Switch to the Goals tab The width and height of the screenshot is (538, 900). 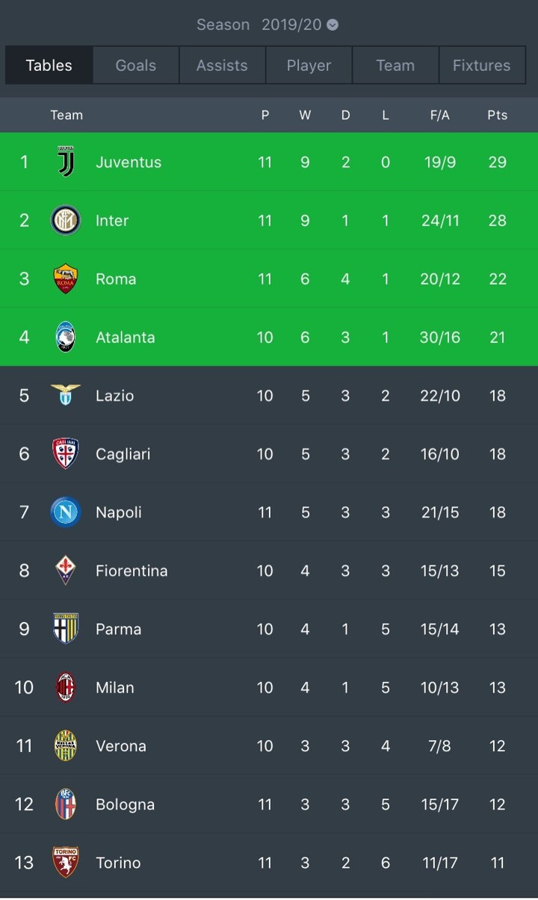pyautogui.click(x=136, y=65)
